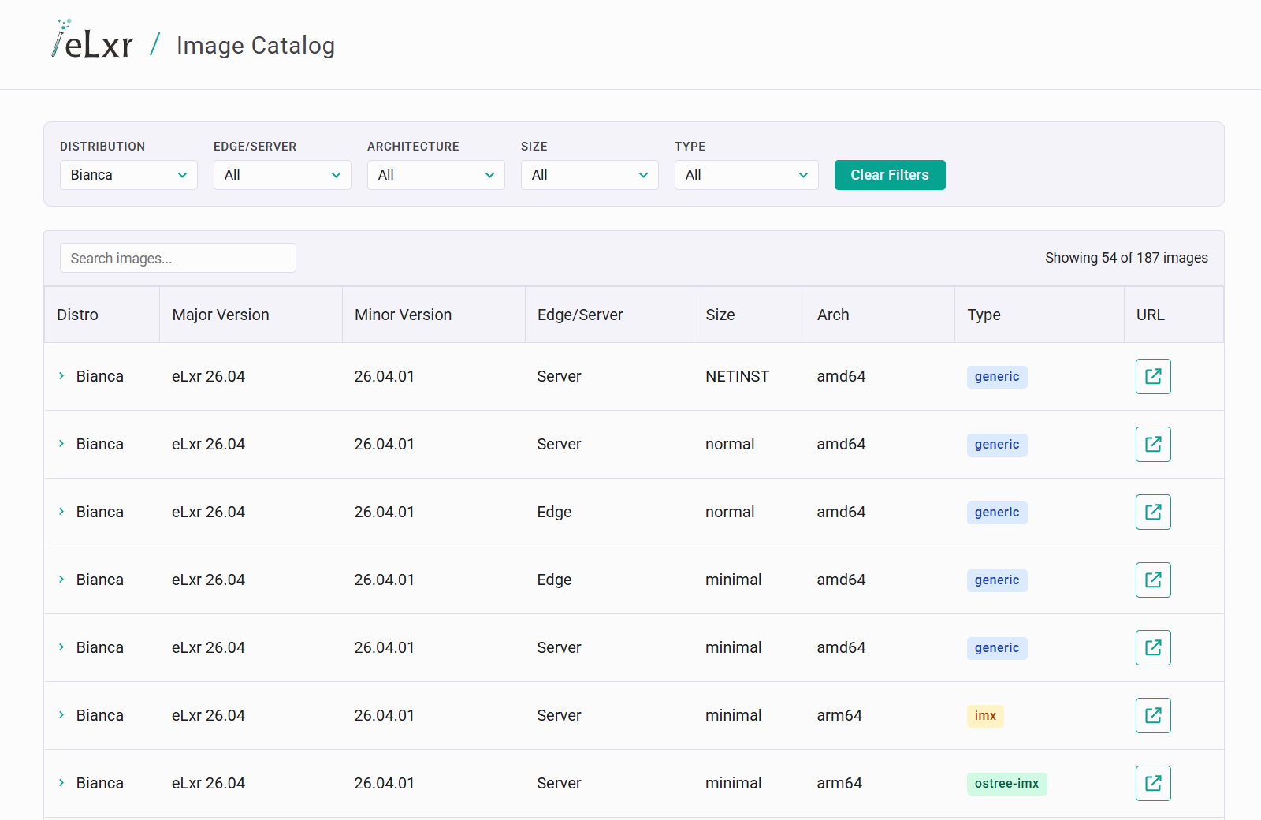1261x820 pixels.
Task: Focus the Search images field
Action: (x=178, y=258)
